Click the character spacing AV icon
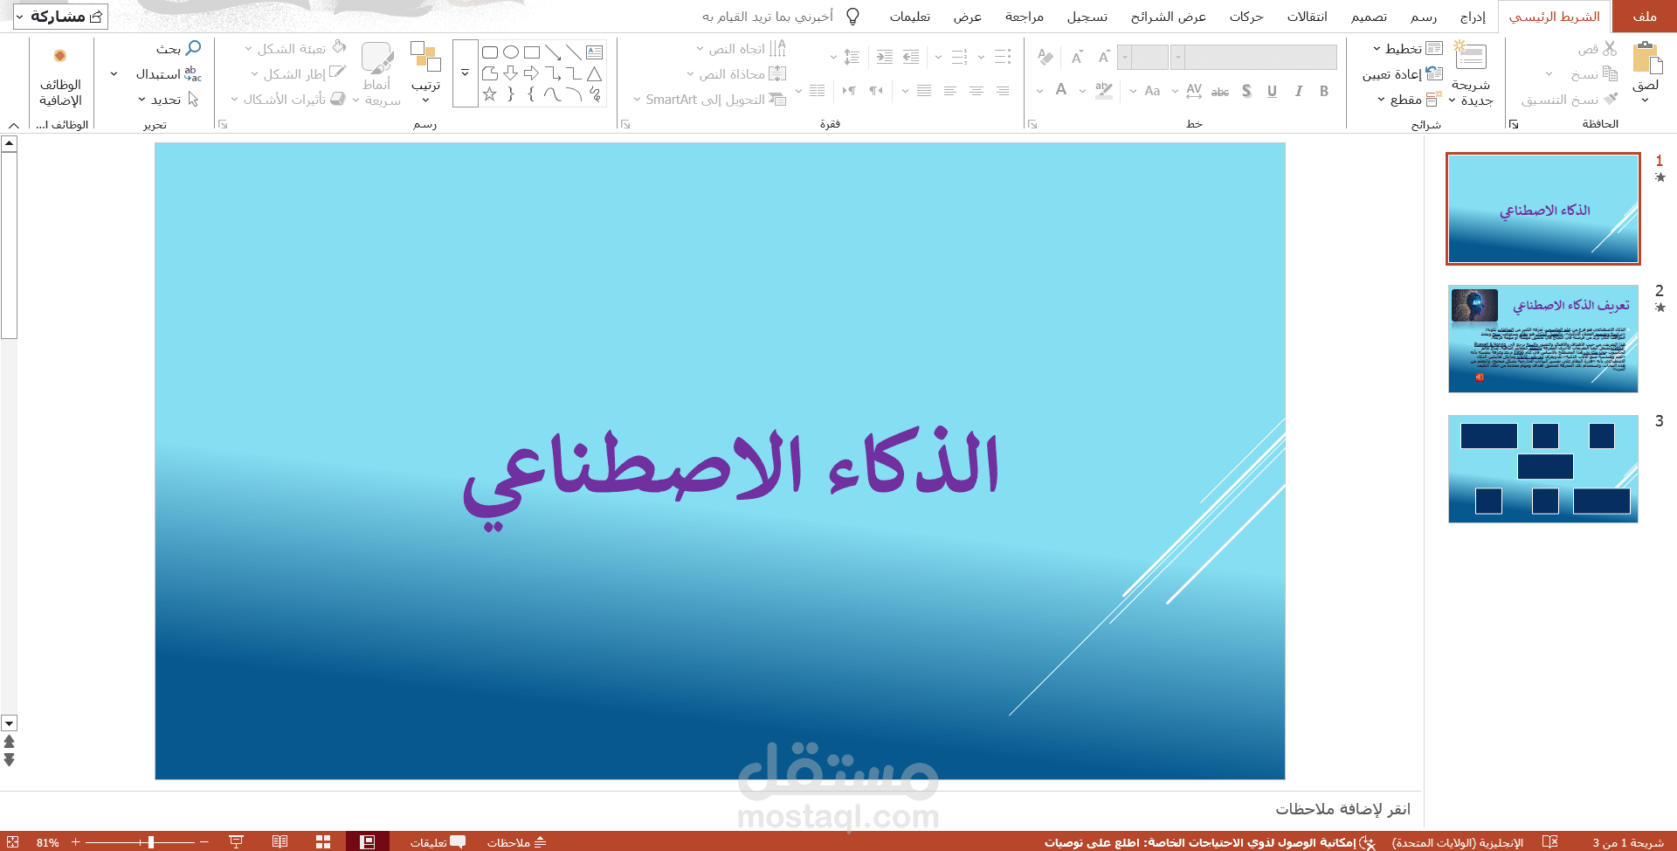This screenshot has width=1677, height=851. (x=1194, y=91)
